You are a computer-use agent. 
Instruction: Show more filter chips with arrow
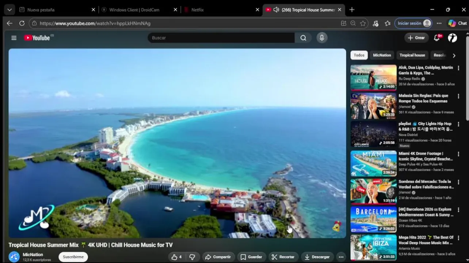point(454,56)
